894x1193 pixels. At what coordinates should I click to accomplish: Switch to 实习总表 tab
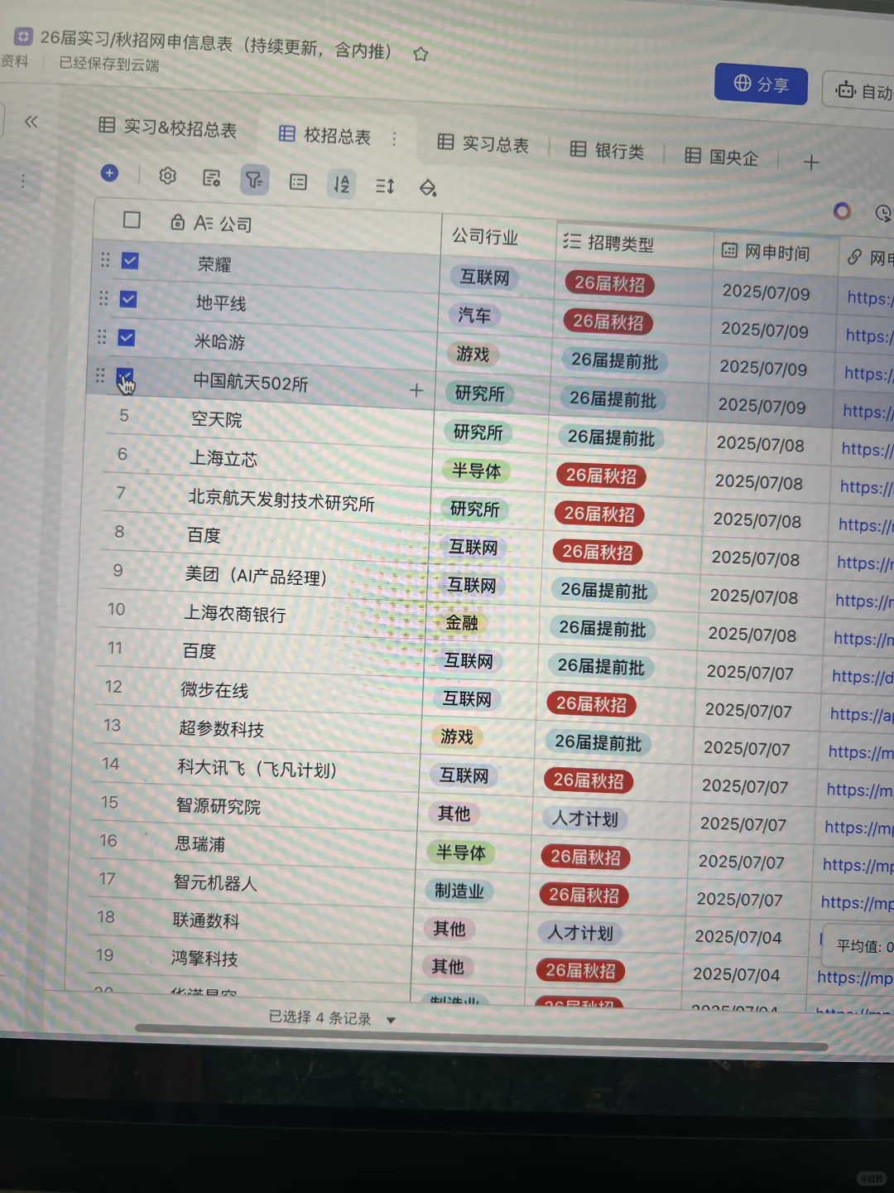click(483, 144)
